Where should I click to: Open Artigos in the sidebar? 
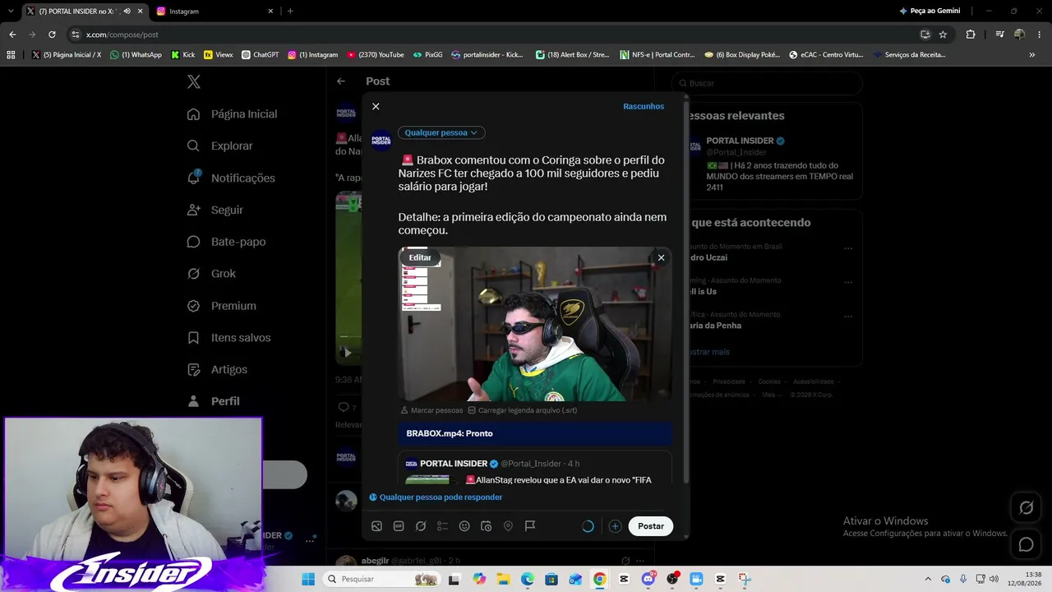(x=217, y=370)
